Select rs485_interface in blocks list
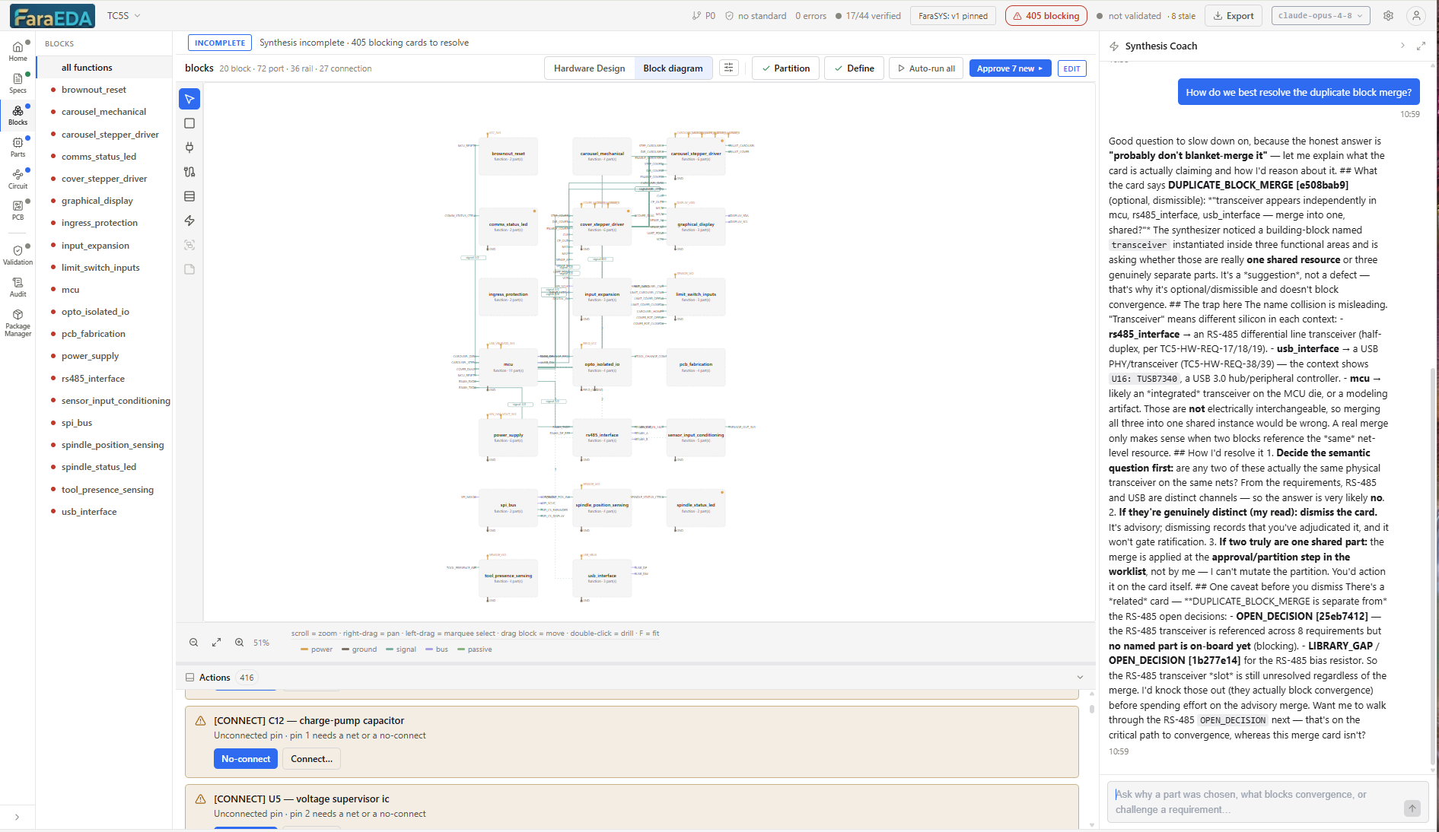 coord(104,379)
